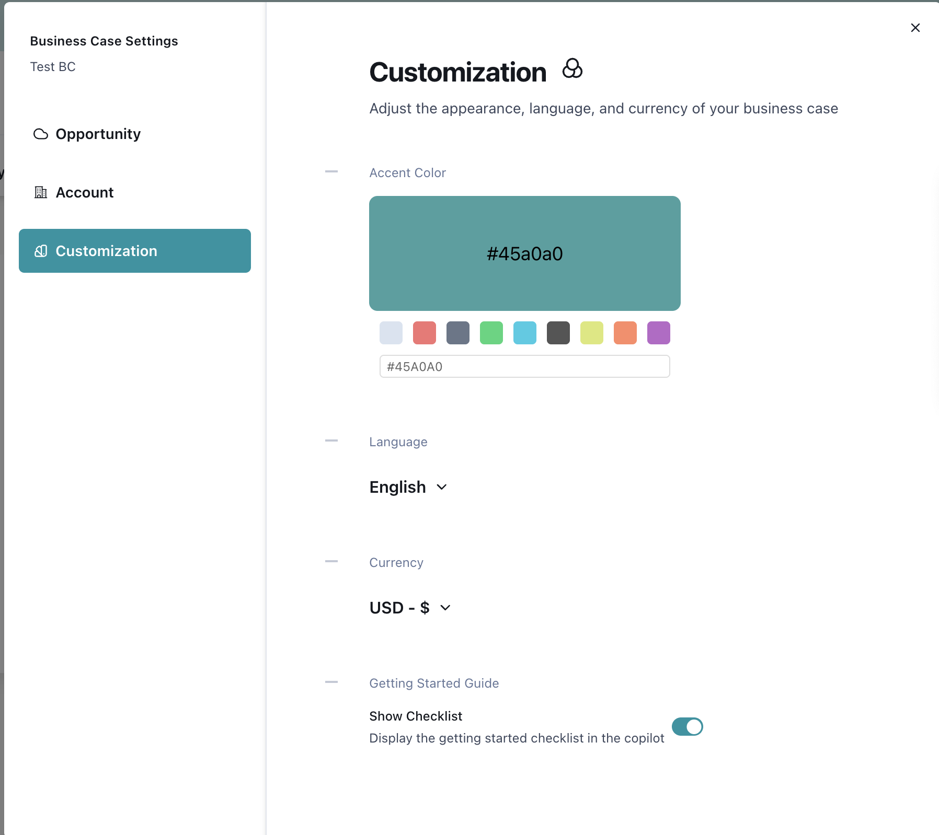Click the building icon beside Account
This screenshot has height=835, width=939.
click(x=41, y=192)
